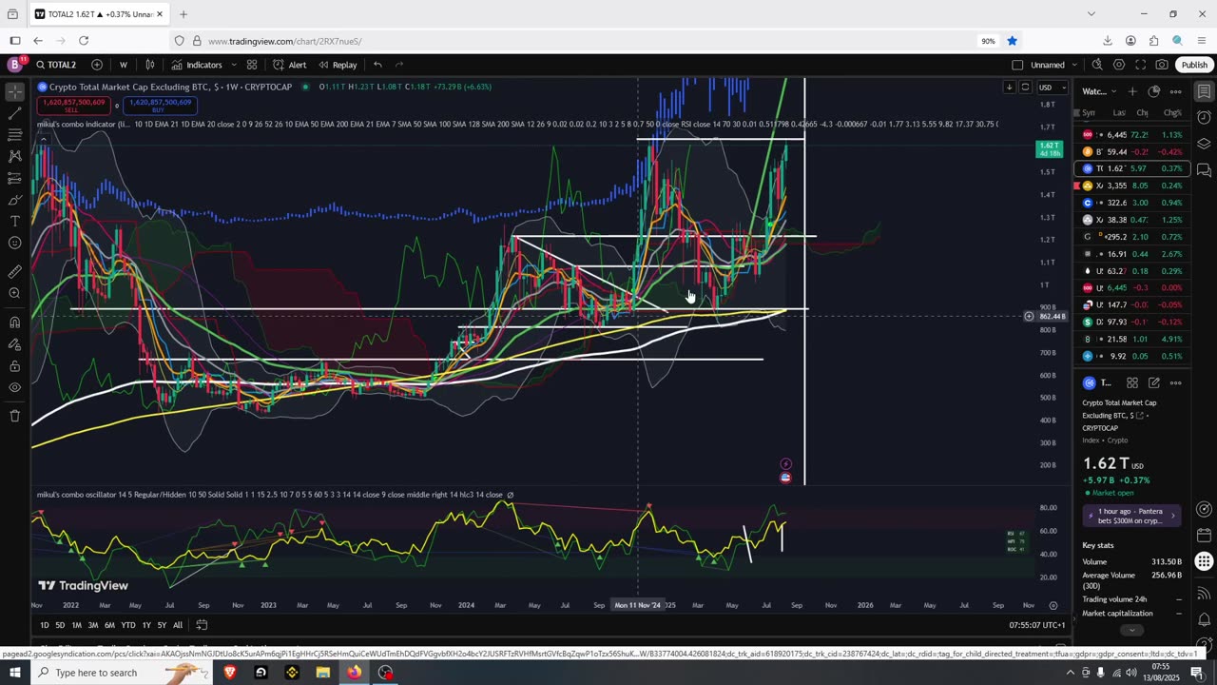Click the blue BUY price button
The height and width of the screenshot is (685, 1217).
[x=160, y=106]
